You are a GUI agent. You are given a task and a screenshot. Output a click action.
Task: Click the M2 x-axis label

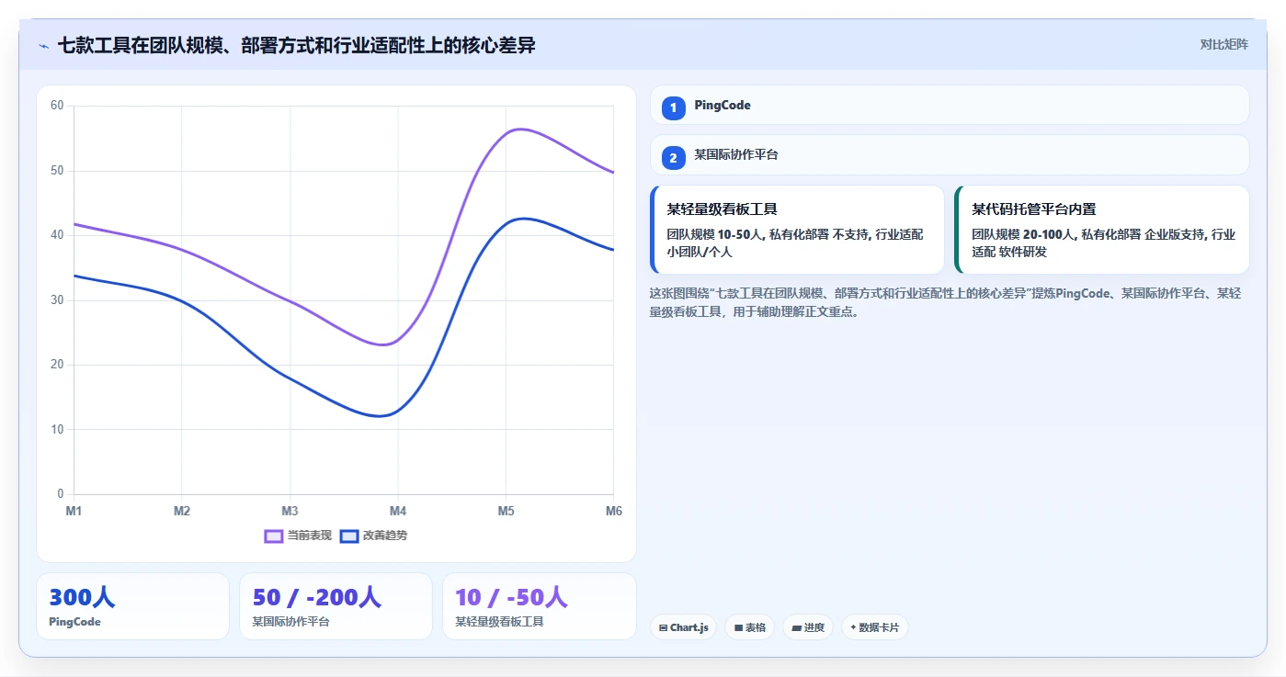pos(182,511)
